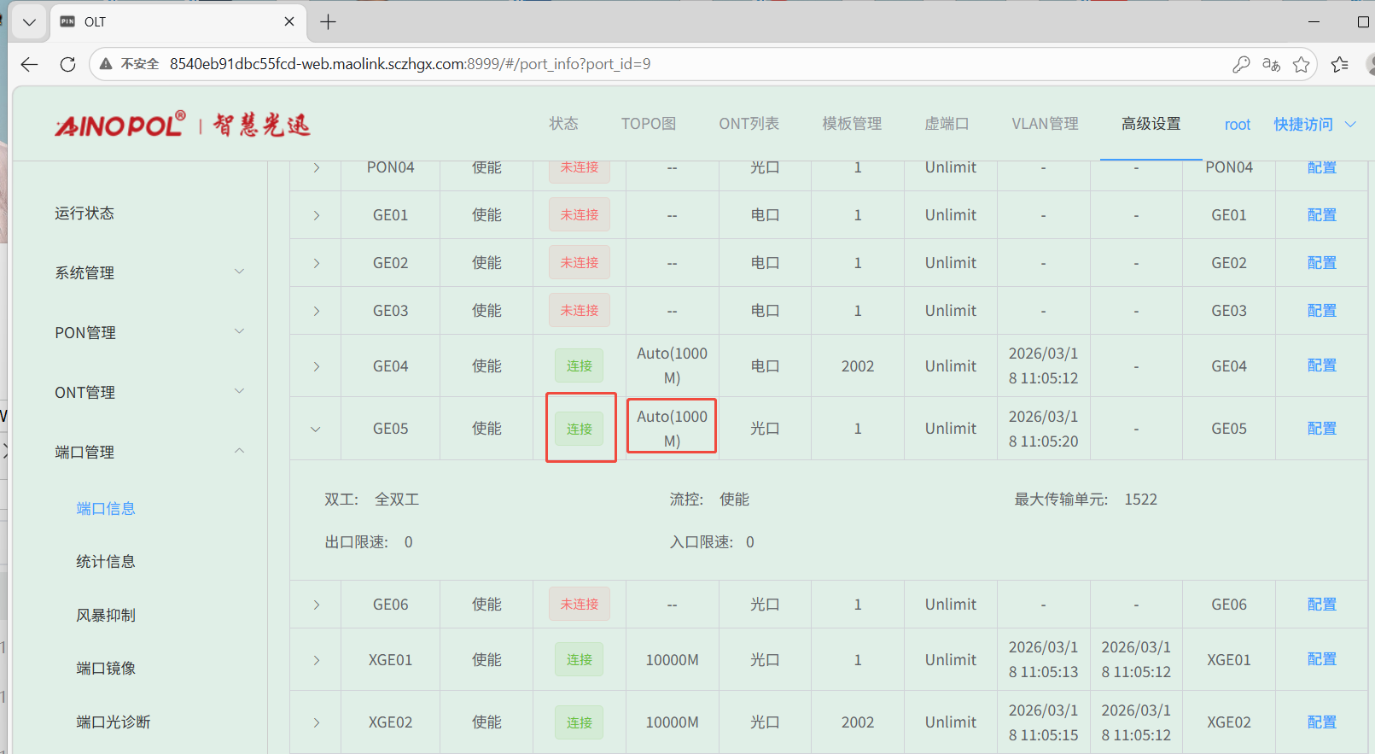
Task: Open the VLAN管理 tab
Action: point(1045,124)
